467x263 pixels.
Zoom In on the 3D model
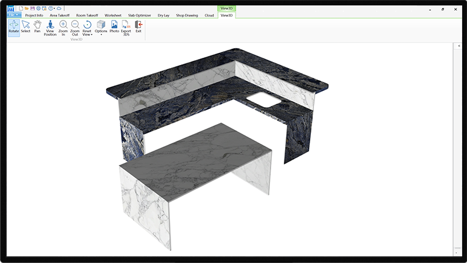coord(63,28)
